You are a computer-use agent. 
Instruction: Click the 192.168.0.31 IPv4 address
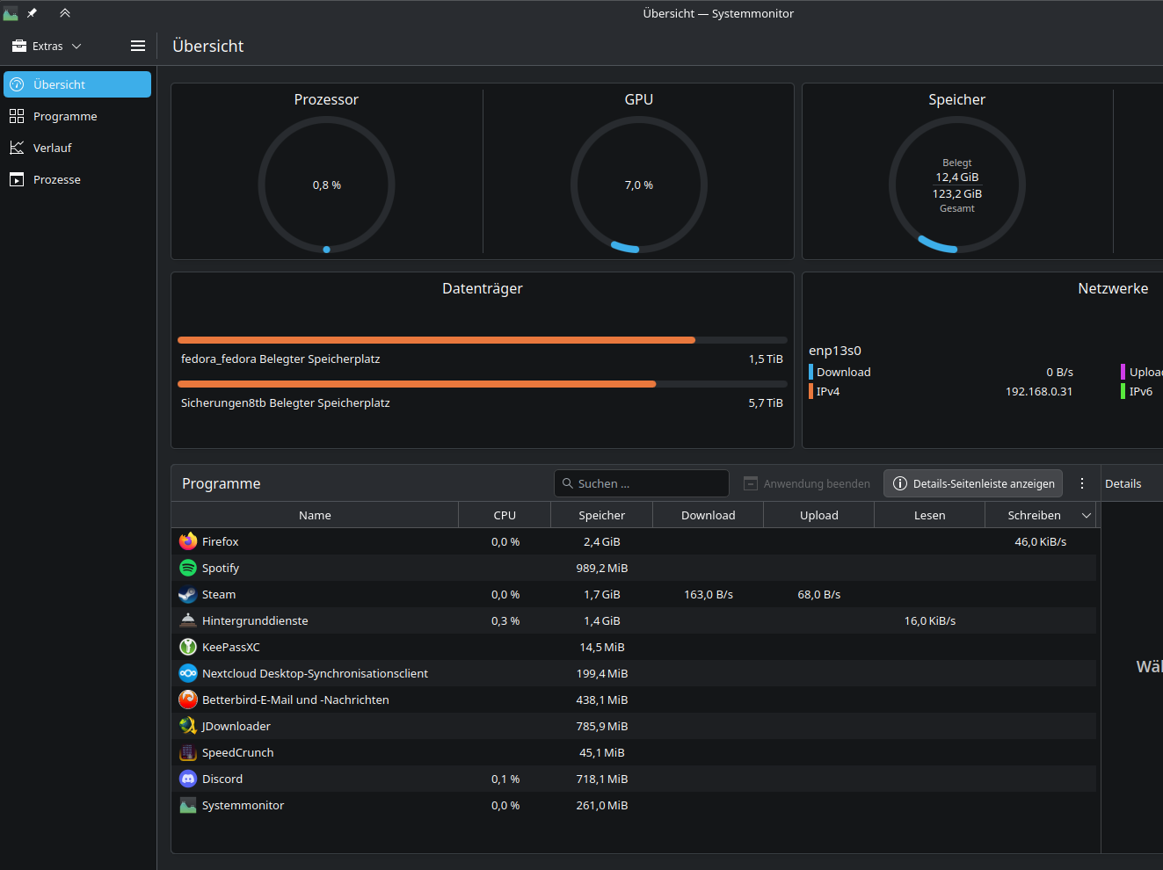click(1039, 391)
